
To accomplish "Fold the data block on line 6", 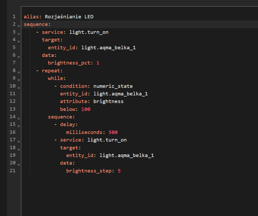I will 19,56.
